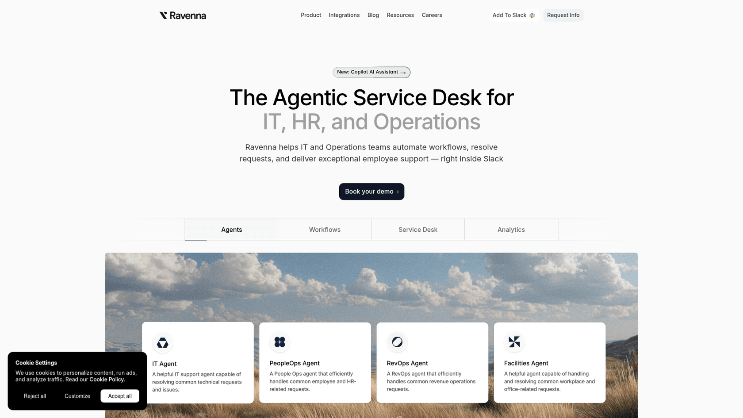Accept all cookies
The height and width of the screenshot is (418, 743).
coord(119,396)
